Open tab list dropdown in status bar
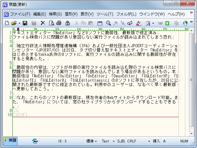This screenshot has height=148, width=197. 35,141
